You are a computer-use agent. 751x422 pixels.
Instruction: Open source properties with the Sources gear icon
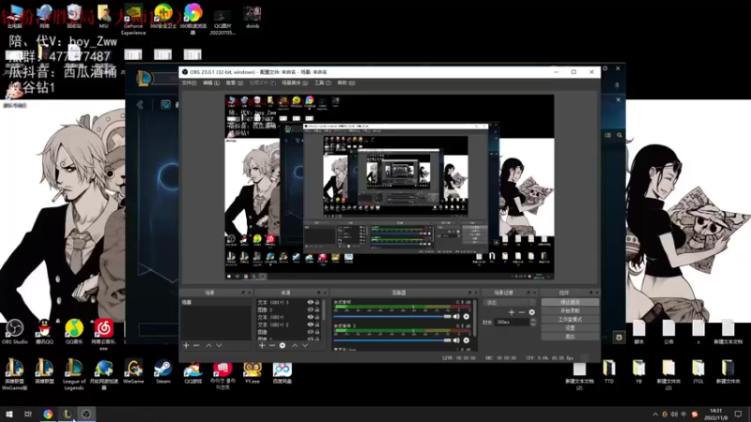point(283,345)
